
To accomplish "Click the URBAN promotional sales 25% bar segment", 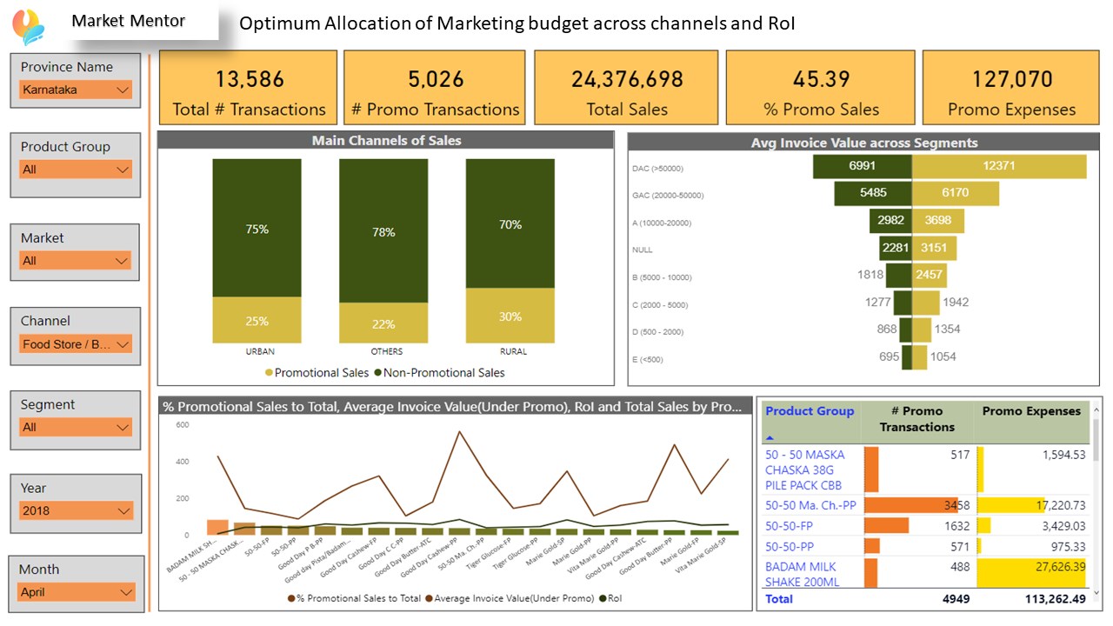I will [257, 320].
